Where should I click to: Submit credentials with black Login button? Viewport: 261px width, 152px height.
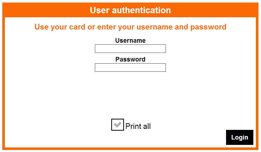[x=240, y=137]
